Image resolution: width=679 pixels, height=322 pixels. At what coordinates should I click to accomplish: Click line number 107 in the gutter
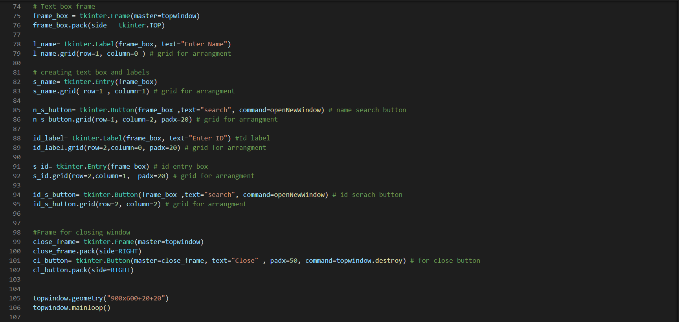coord(15,317)
